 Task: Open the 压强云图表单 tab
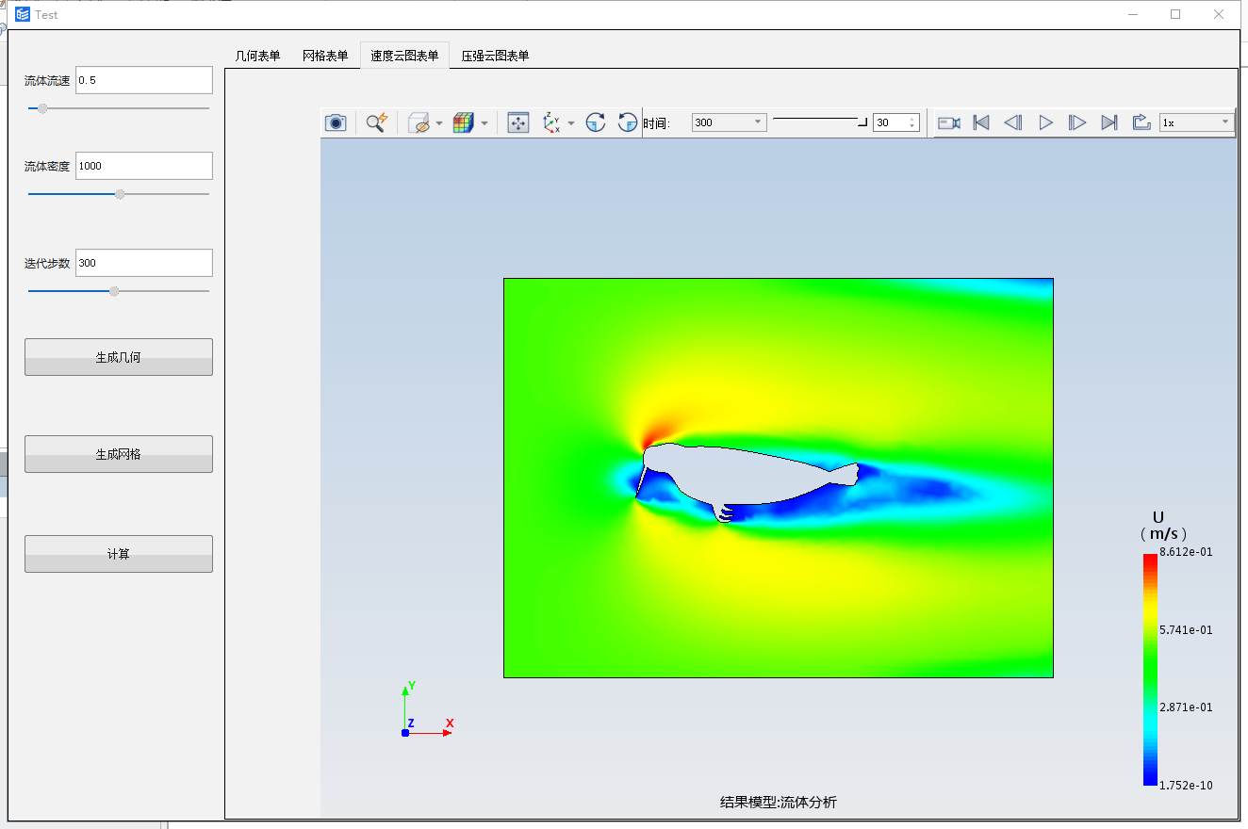click(x=495, y=56)
